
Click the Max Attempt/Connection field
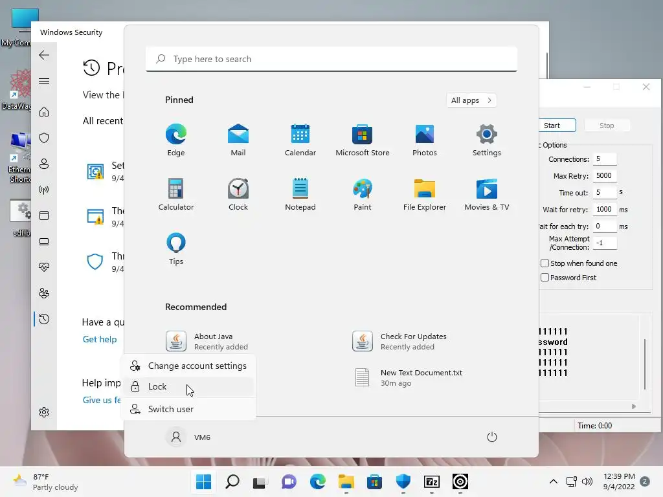605,243
